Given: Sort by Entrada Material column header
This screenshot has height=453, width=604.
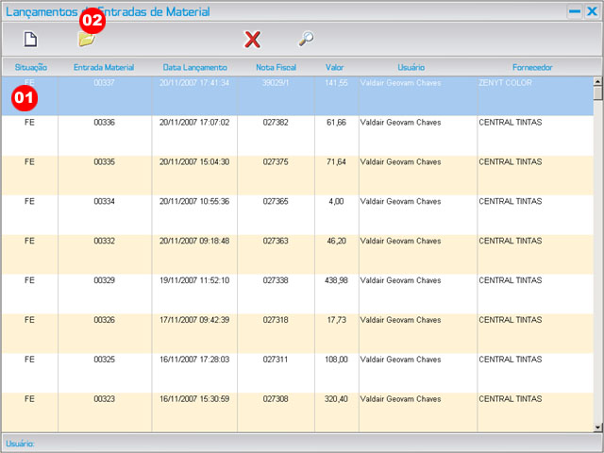Looking at the screenshot, I should [x=104, y=67].
